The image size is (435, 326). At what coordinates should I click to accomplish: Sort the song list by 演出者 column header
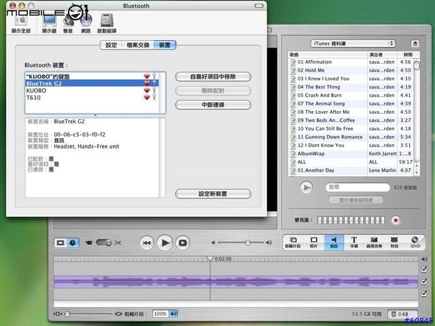pyautogui.click(x=382, y=54)
